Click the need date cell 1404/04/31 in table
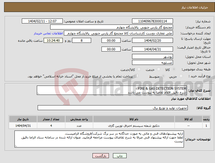The width and height of the screenshot is (215, 163). [23, 126]
